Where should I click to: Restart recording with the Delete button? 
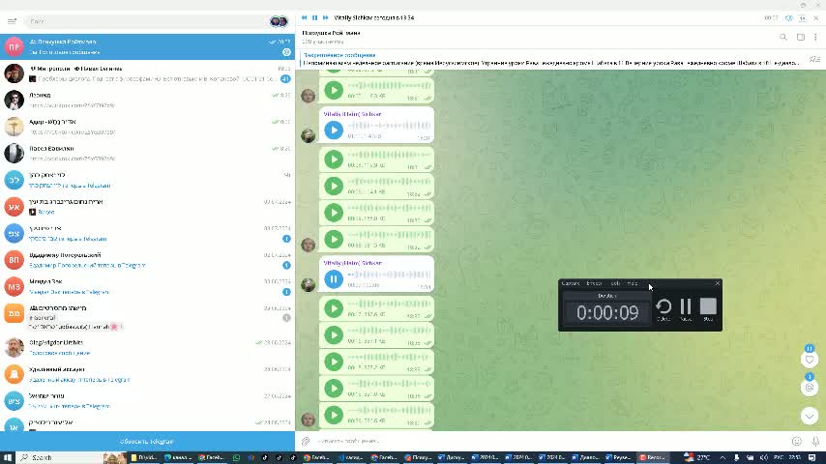[x=664, y=307]
